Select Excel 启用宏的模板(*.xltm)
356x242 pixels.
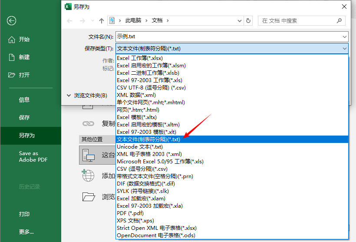pos(232,125)
